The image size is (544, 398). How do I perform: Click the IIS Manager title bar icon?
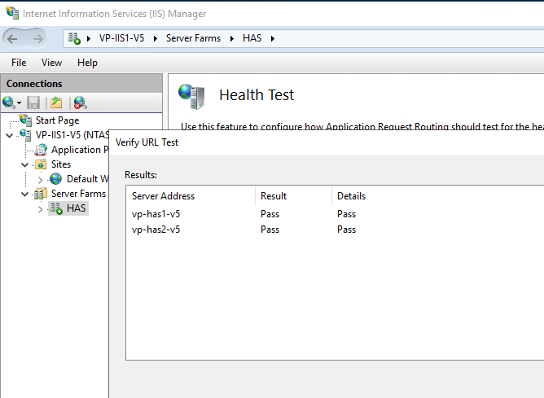(11, 13)
